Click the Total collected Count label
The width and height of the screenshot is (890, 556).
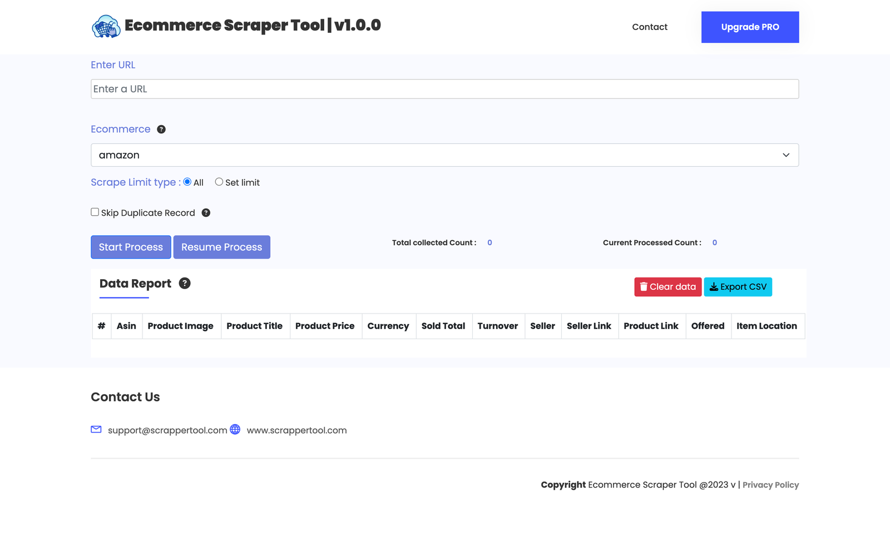click(434, 243)
